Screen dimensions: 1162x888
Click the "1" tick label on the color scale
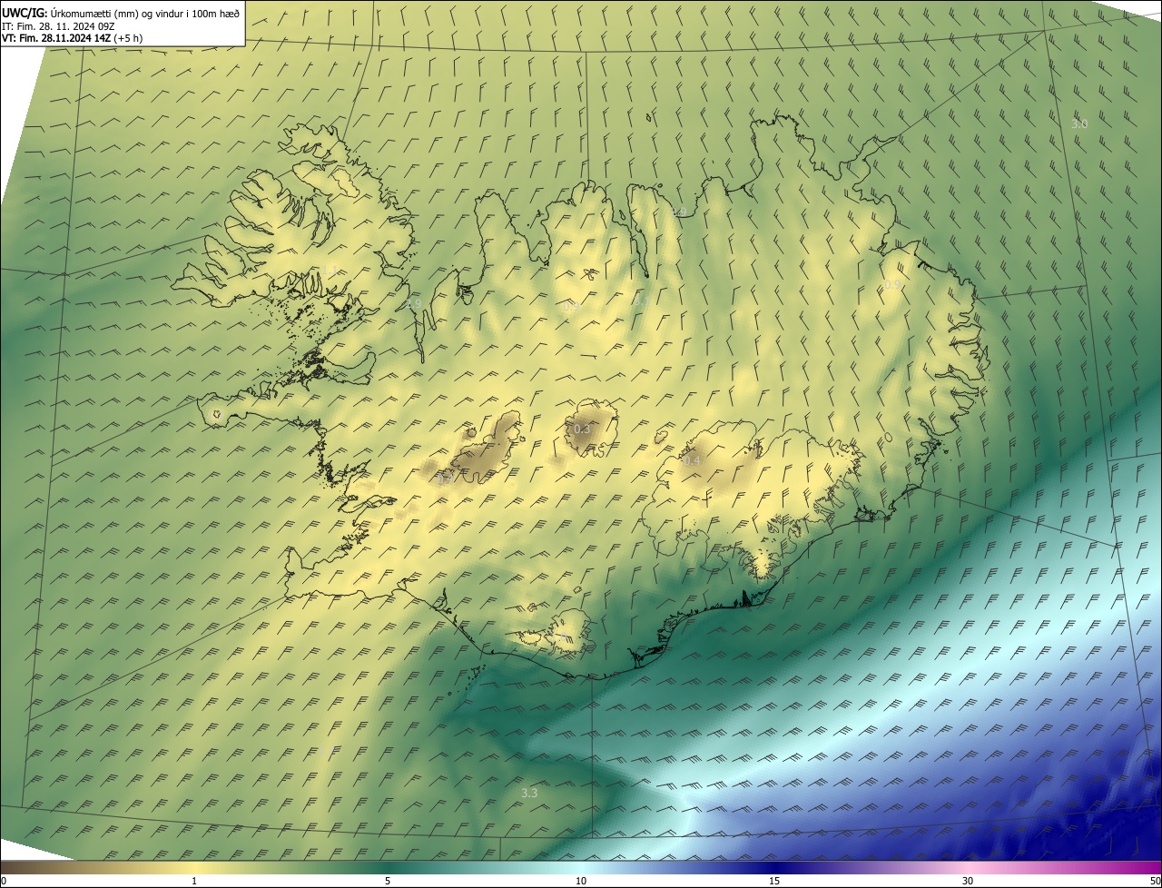[x=194, y=881]
